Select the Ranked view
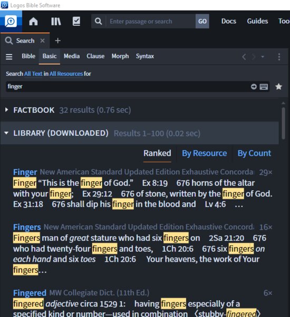Viewport: 290px width, 317px height. (x=157, y=153)
